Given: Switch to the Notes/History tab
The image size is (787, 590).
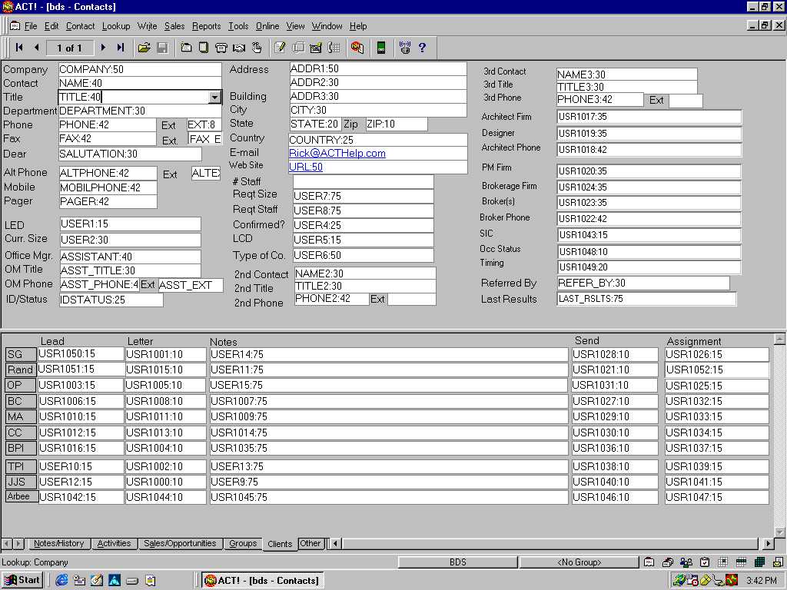Looking at the screenshot, I should click(x=58, y=543).
